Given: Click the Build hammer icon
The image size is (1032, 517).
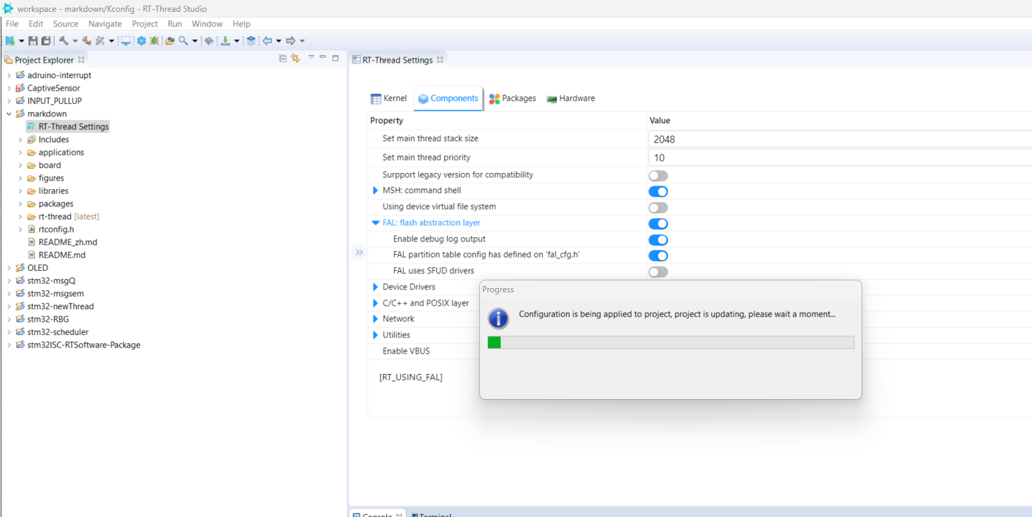Looking at the screenshot, I should (64, 41).
